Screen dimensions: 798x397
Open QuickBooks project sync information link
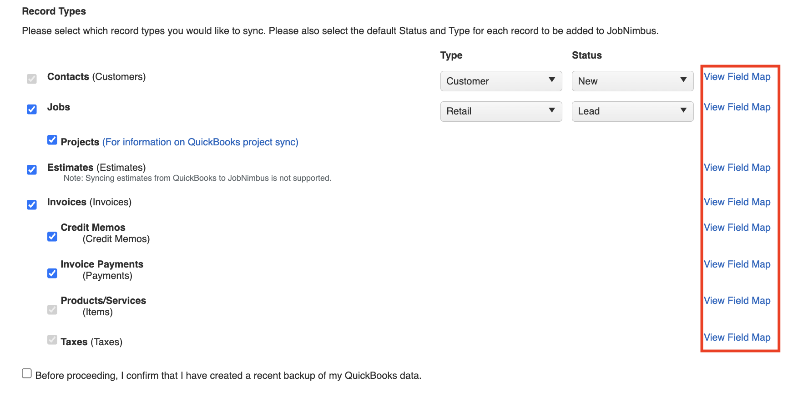coord(200,142)
